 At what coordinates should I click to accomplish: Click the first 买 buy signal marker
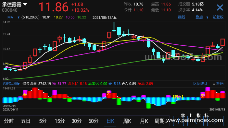point(25,94)
